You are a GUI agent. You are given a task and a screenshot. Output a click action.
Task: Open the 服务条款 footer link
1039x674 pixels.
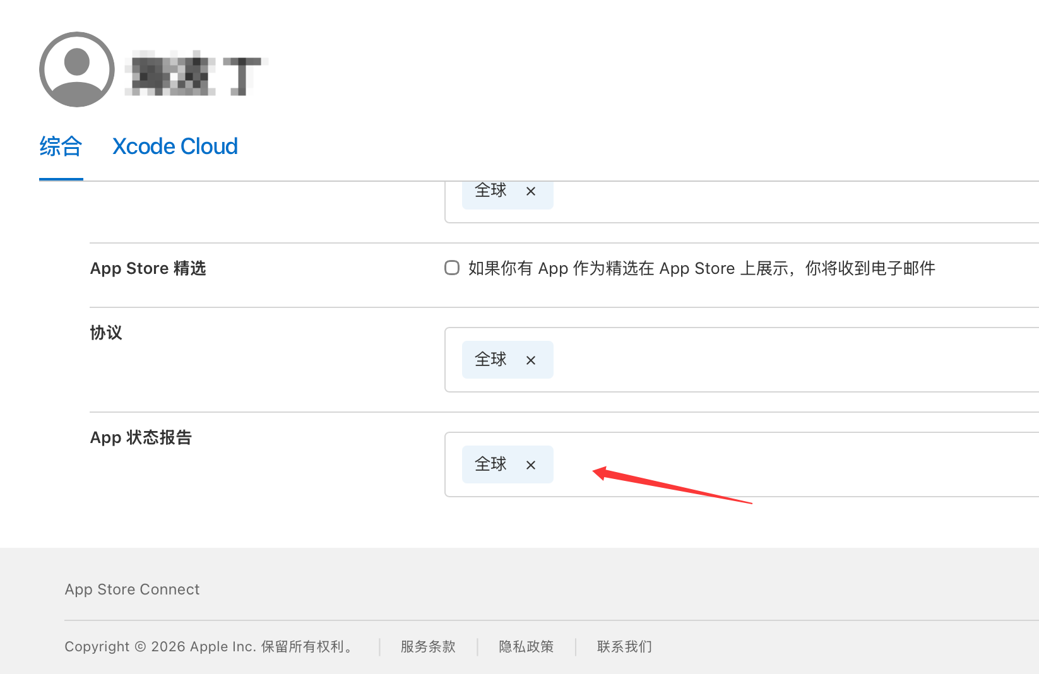428,647
